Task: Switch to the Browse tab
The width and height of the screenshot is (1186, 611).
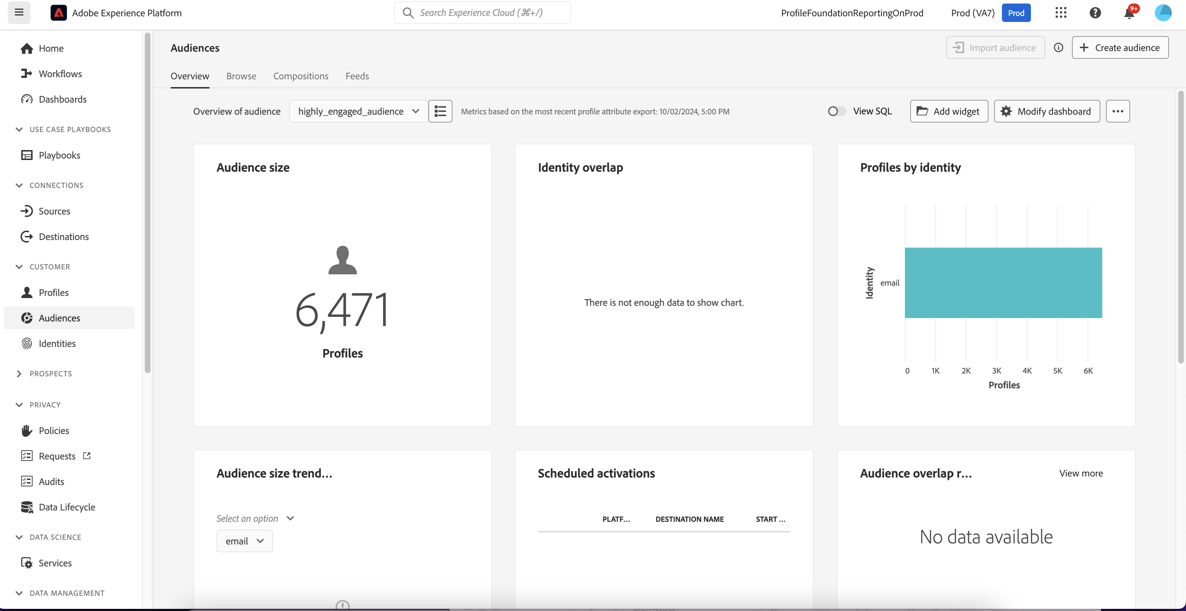Action: pos(241,76)
